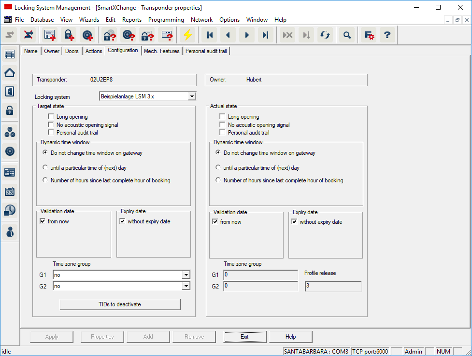Jump to first record in toolbar
The image size is (472, 356).
click(210, 35)
